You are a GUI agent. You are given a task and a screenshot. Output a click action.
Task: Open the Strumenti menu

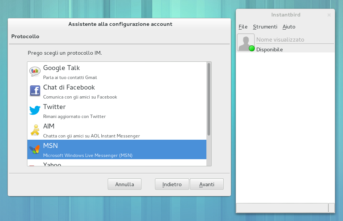point(265,27)
